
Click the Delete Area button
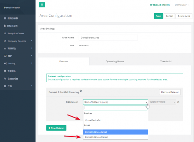(x=184, y=16)
